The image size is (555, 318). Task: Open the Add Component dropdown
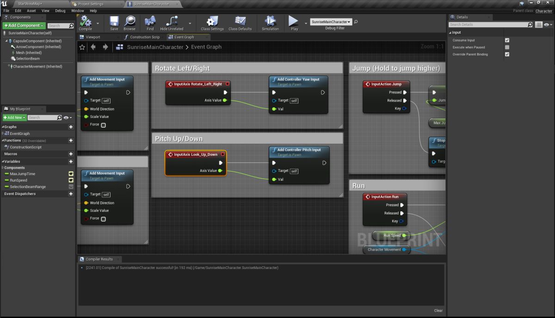click(x=24, y=25)
